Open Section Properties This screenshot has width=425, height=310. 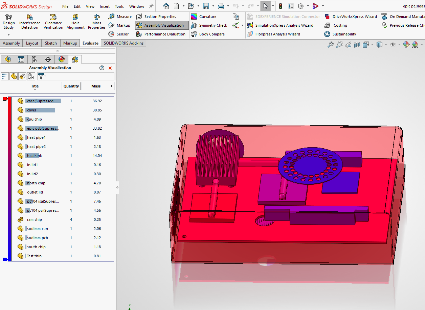tap(156, 17)
